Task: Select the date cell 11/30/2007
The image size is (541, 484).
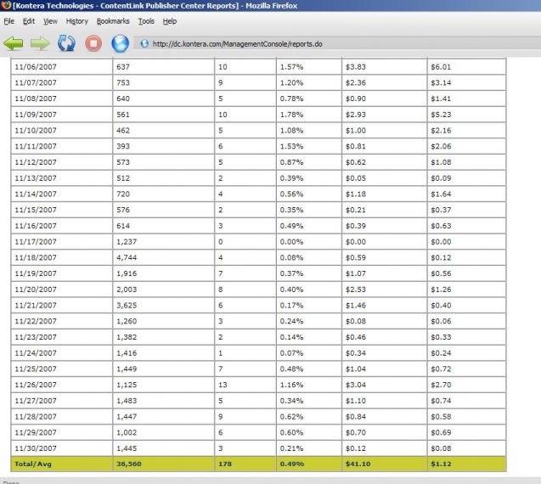Action: pos(36,448)
